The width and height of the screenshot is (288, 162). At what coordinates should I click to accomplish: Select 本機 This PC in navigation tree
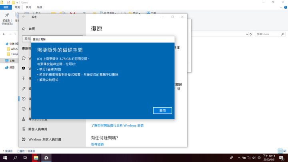click(10, 61)
